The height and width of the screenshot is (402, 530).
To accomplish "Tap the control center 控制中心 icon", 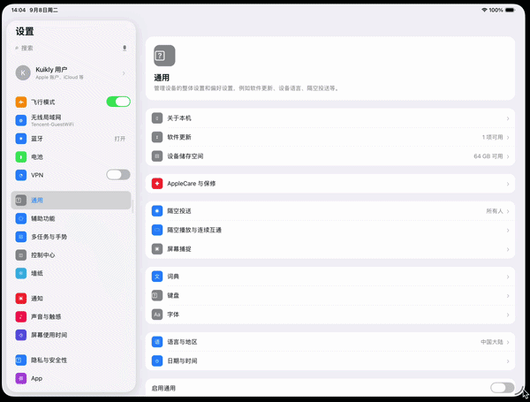I will click(x=21, y=255).
